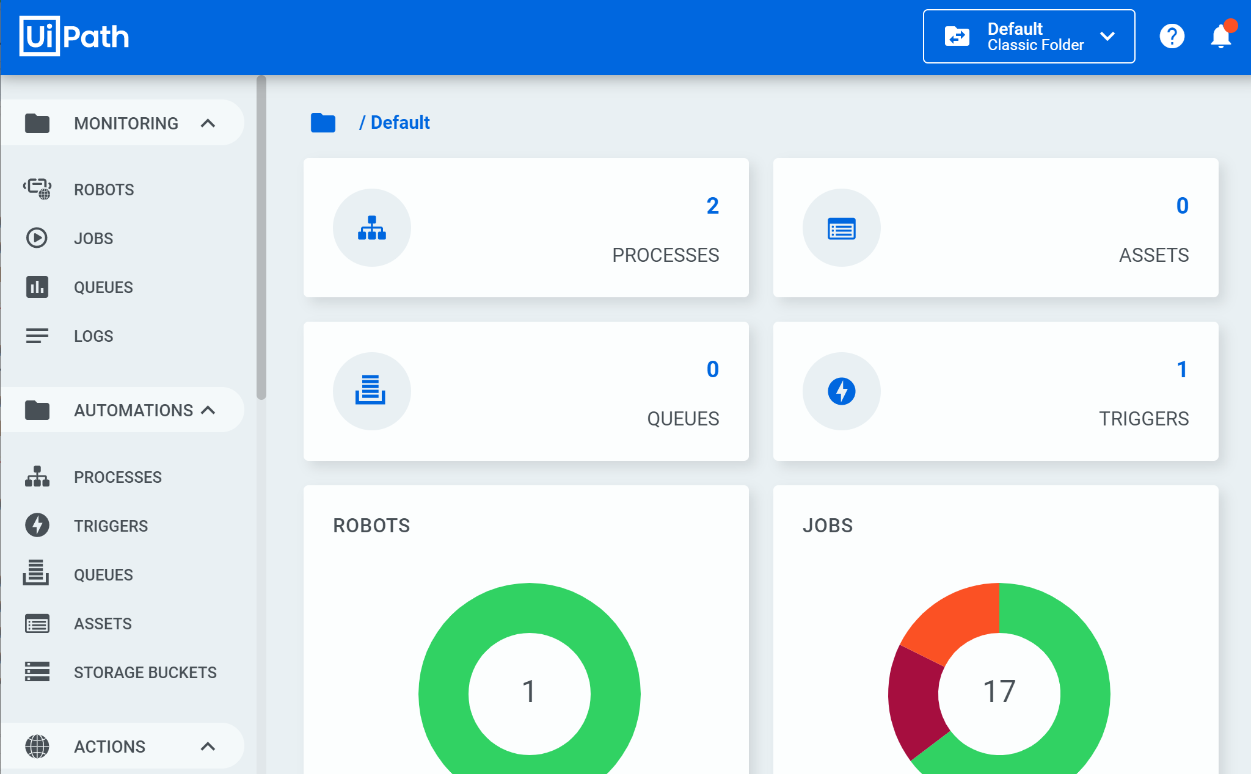Collapse the Automations section
1251x774 pixels.
208,410
